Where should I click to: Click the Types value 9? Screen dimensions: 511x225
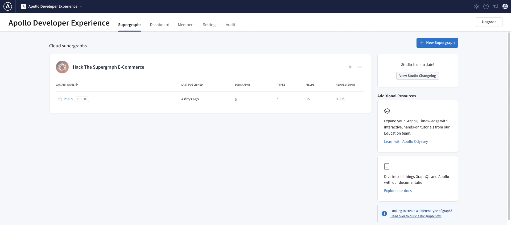(278, 99)
